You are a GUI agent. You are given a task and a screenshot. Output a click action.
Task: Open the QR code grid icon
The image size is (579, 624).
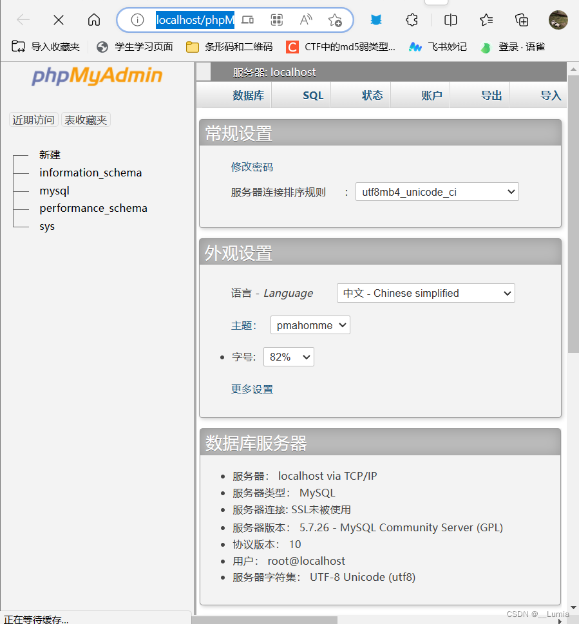click(276, 20)
